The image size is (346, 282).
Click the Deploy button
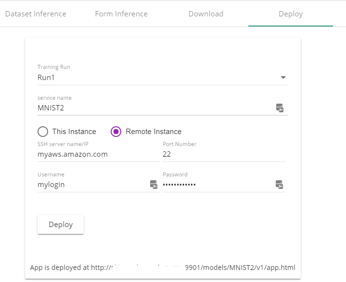[x=61, y=224]
